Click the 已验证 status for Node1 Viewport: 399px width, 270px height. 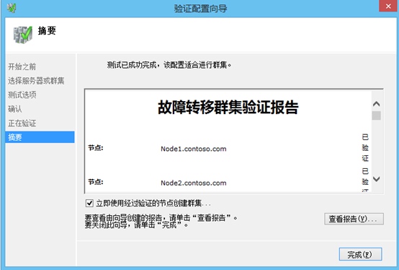[365, 147]
